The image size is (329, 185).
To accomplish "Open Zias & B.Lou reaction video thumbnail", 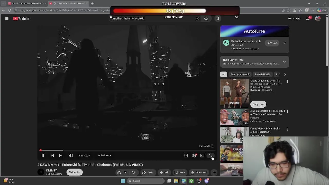I will click(x=234, y=117).
